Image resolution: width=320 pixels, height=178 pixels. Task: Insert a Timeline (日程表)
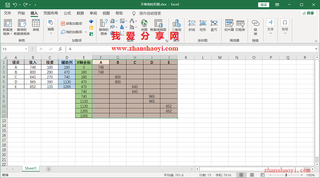click(x=240, y=25)
